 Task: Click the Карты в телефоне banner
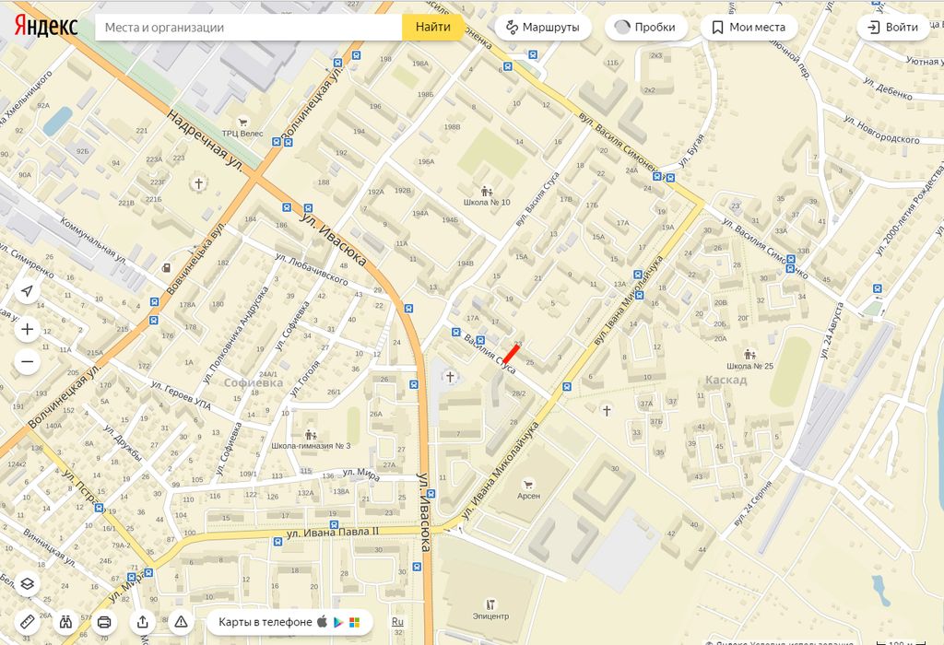pyautogui.click(x=289, y=622)
